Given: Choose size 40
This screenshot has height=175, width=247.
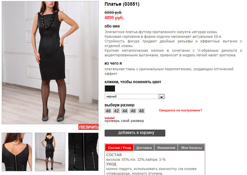Looking at the screenshot, I should (108, 111).
